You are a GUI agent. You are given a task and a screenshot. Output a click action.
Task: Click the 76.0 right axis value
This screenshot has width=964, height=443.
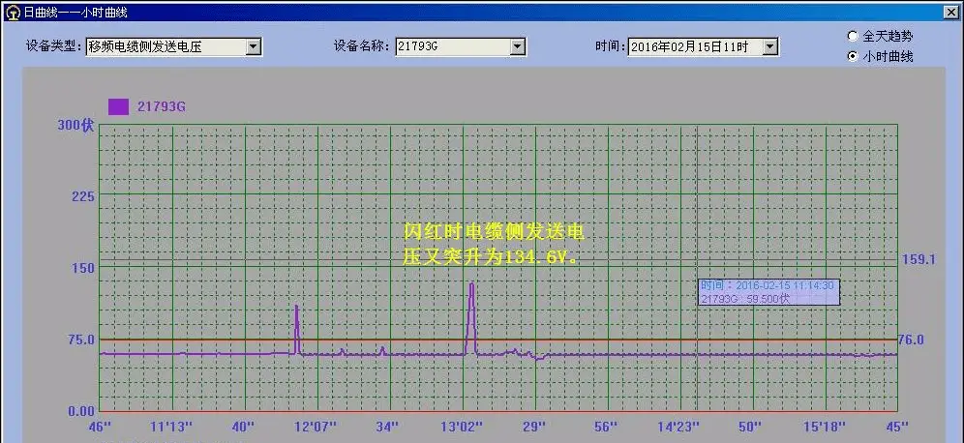911,340
